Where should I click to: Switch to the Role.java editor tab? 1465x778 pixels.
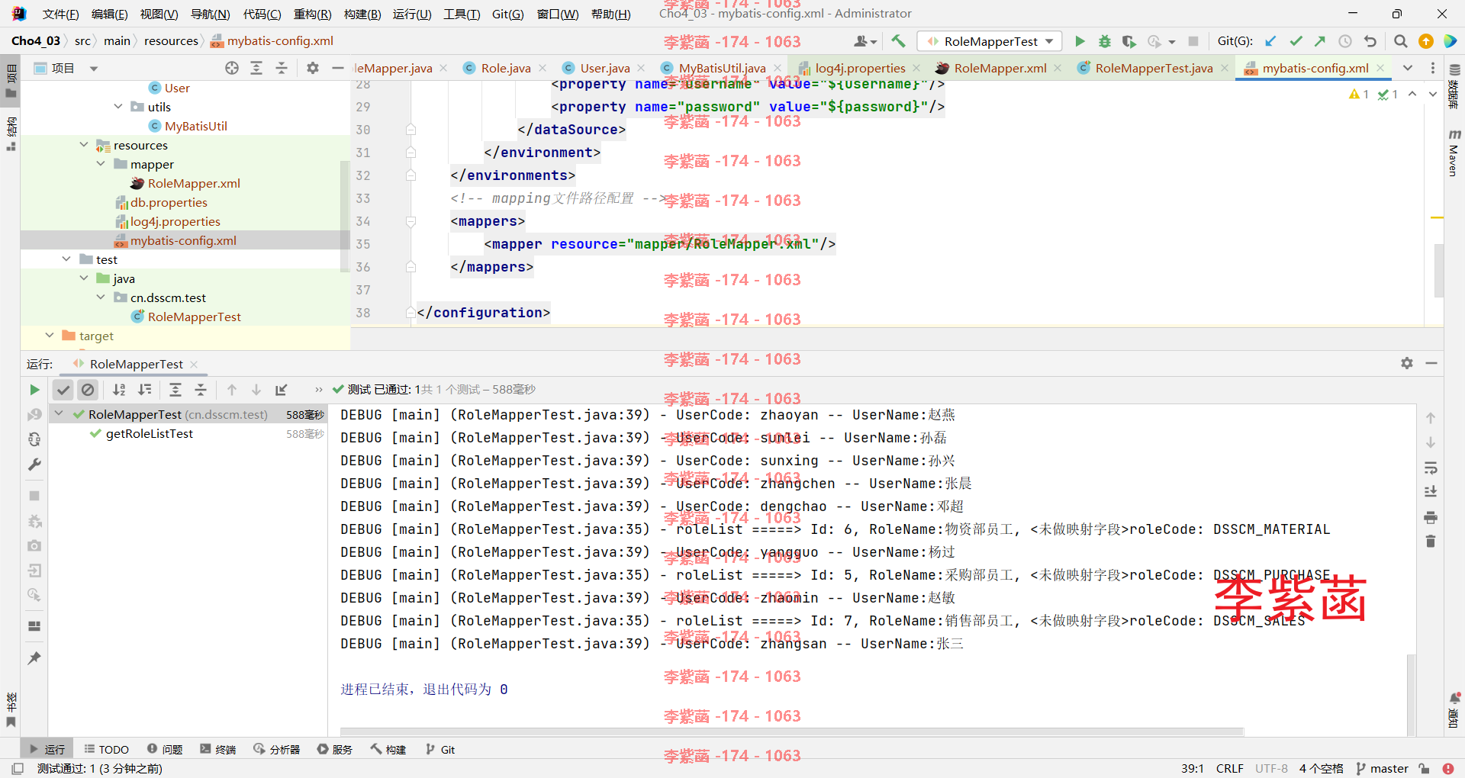506,68
